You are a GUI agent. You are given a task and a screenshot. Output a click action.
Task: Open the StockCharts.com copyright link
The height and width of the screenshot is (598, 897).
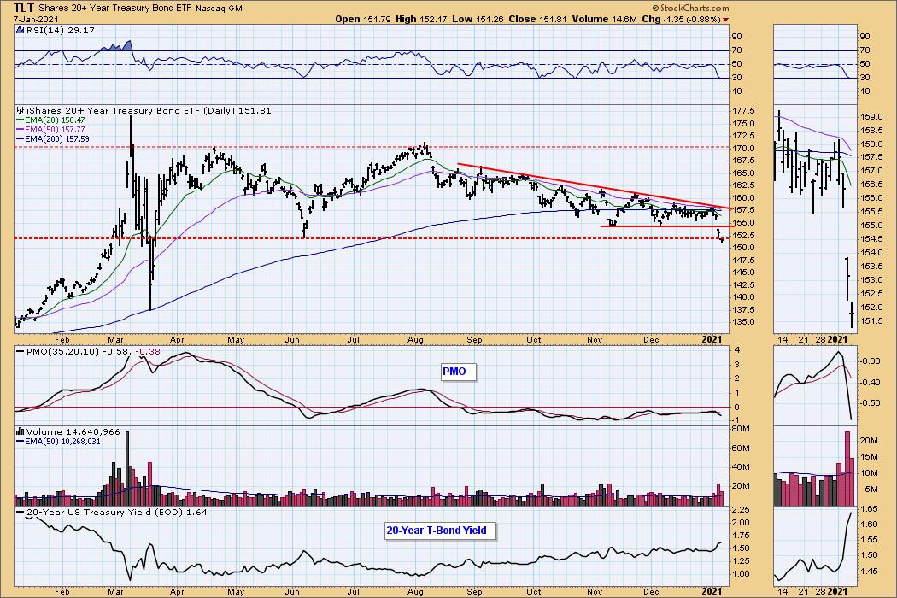pos(691,8)
